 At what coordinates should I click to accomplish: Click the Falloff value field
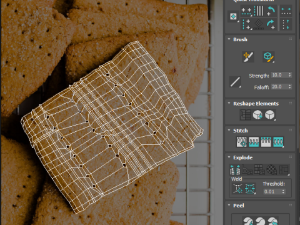[x=279, y=87]
